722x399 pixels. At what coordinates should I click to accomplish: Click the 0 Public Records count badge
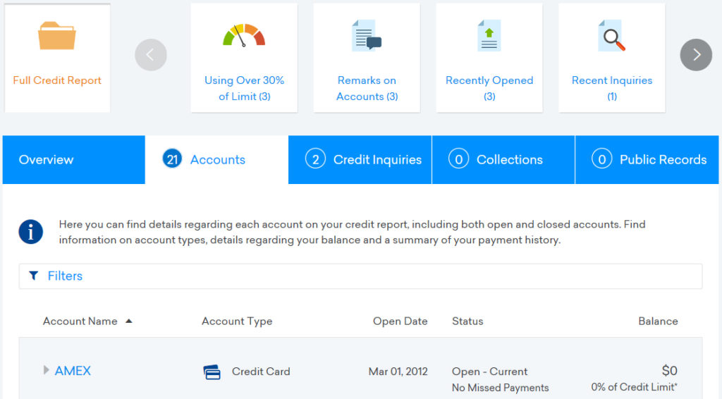coord(602,159)
